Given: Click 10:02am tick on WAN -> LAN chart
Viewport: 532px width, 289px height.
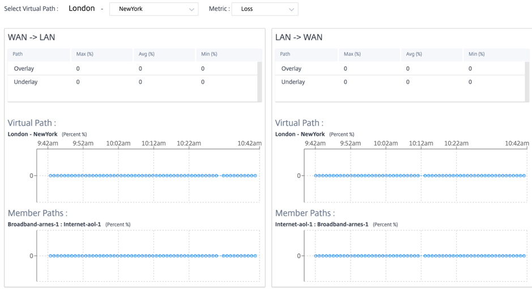Looking at the screenshot, I should click(118, 143).
